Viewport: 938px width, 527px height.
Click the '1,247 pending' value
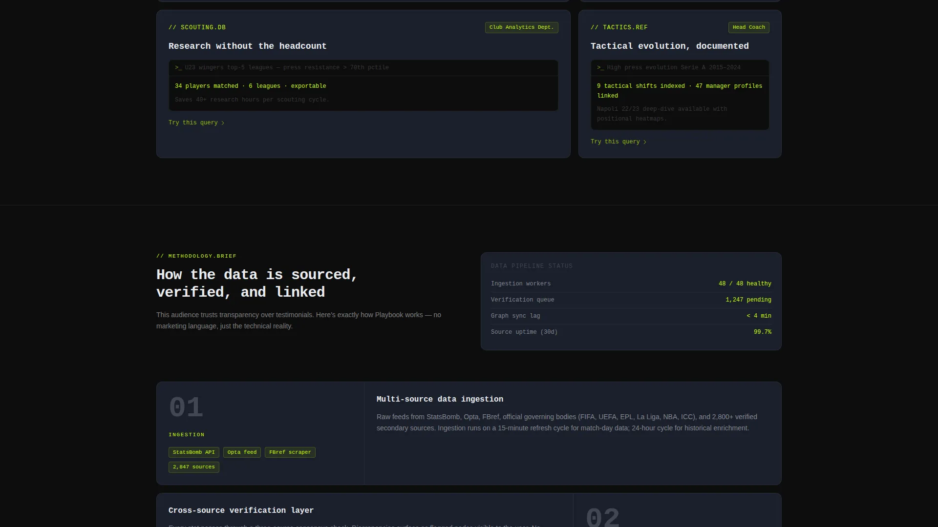[748, 300]
